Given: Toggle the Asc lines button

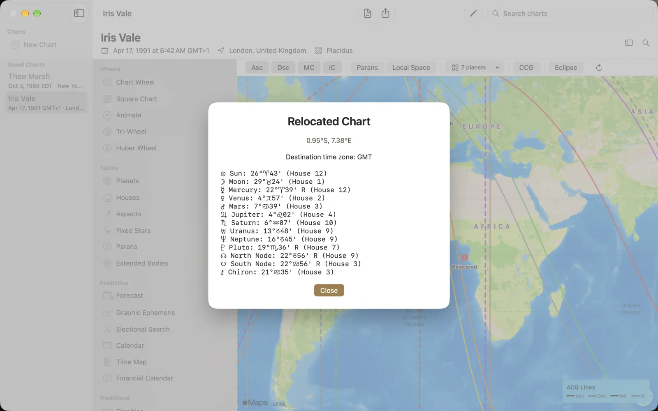Looking at the screenshot, I should pos(257,67).
